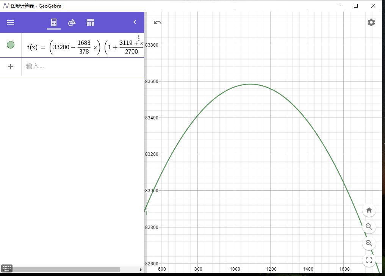Open graphics view settings gear
The image size is (385, 276).
pos(371,22)
